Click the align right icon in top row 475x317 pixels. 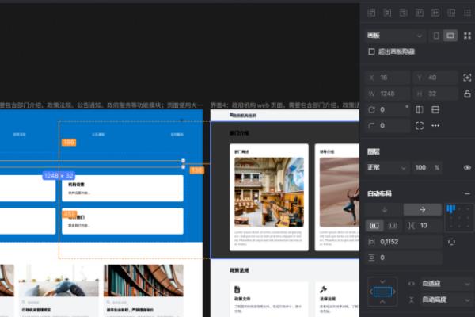[x=404, y=13]
